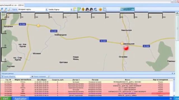179x100 pixels.
Task: Click the red driving-characteristic cell in highlighted row
Action: point(161,94)
